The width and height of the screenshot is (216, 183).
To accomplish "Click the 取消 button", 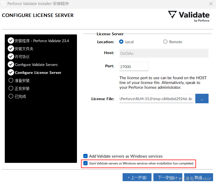I will (198, 177).
